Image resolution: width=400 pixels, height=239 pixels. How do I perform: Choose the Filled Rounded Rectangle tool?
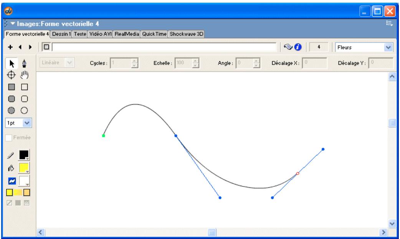pos(12,99)
